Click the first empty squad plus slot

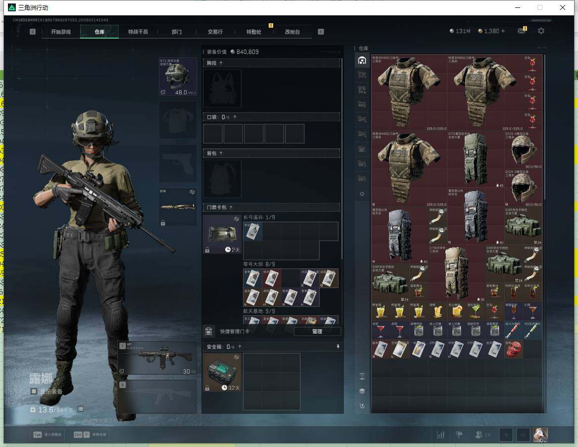pyautogui.click(x=506, y=435)
